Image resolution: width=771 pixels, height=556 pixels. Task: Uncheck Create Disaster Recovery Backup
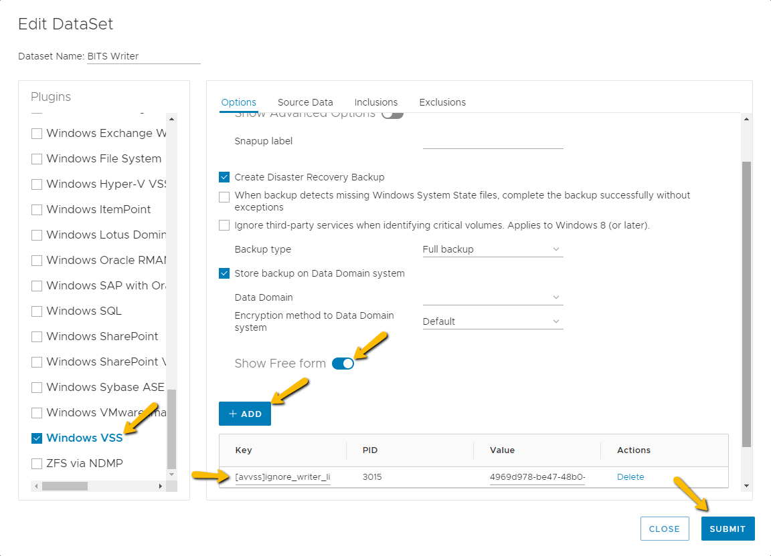click(x=224, y=177)
